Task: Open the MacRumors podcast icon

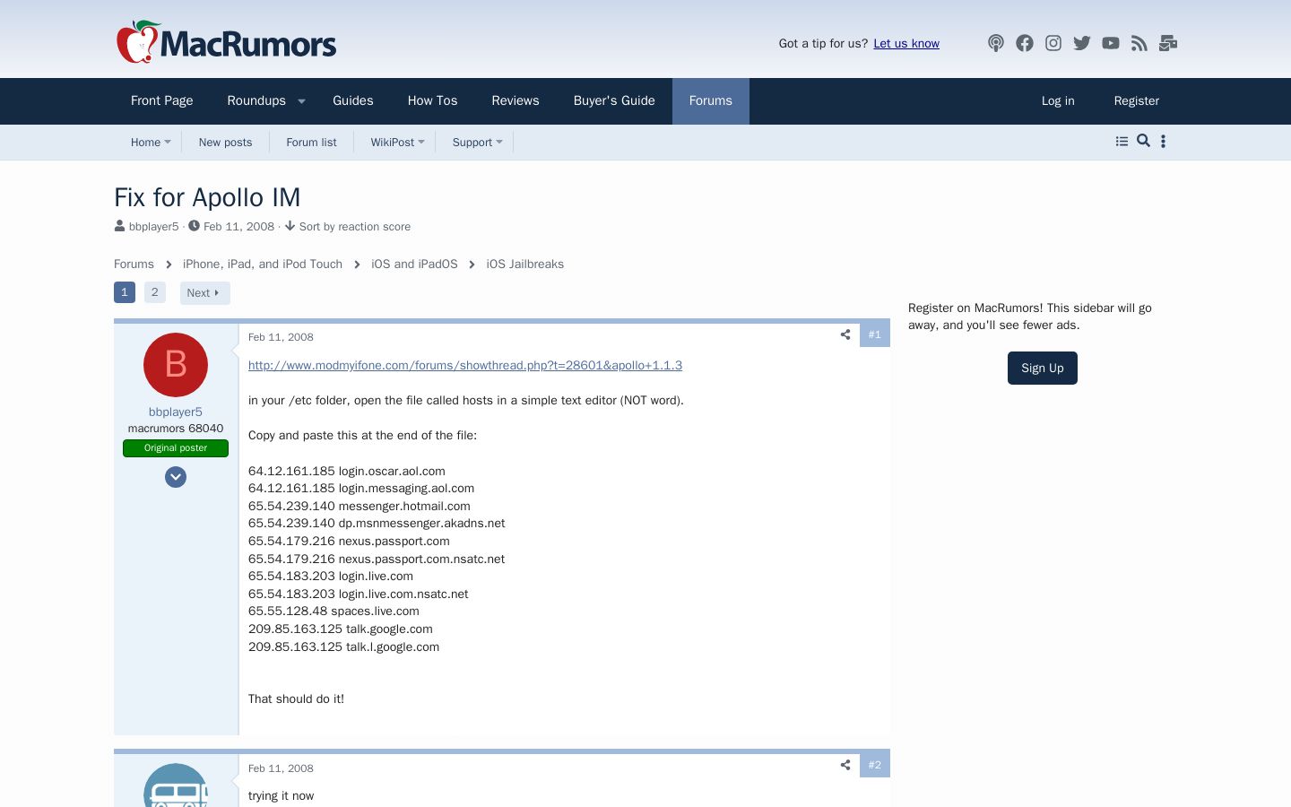Action: pyautogui.click(x=996, y=43)
